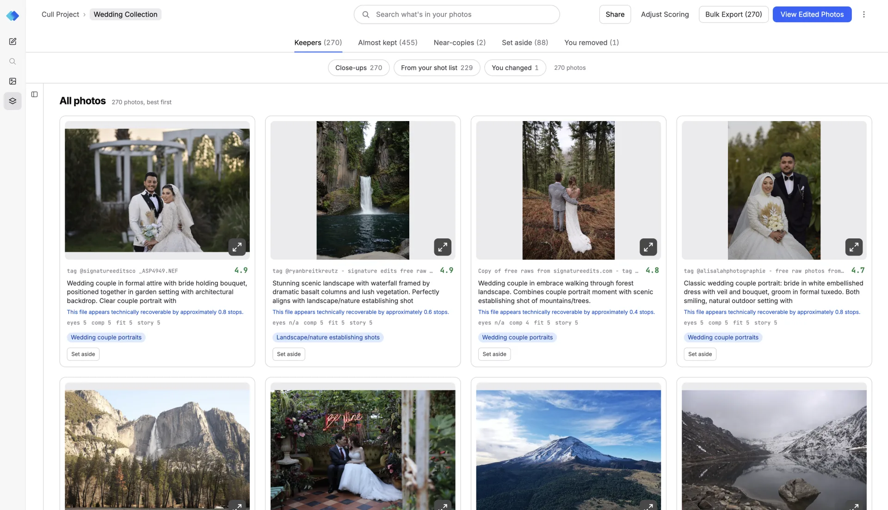The width and height of the screenshot is (888, 510).
Task: Toggle the You changed 1 filter chip
Action: coord(515,67)
